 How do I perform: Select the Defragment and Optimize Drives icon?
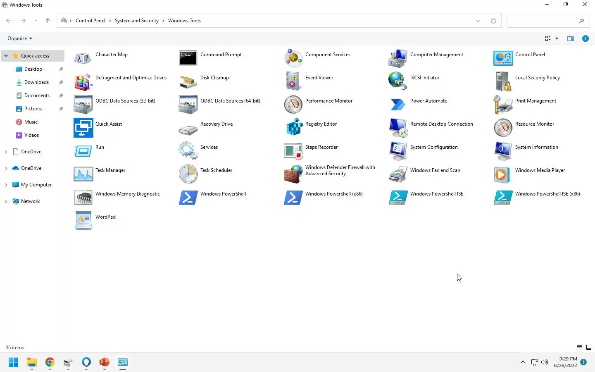(x=83, y=81)
